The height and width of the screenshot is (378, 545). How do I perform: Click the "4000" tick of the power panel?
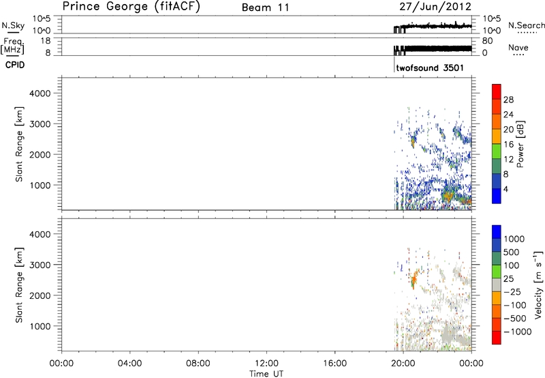pyautogui.click(x=40, y=93)
